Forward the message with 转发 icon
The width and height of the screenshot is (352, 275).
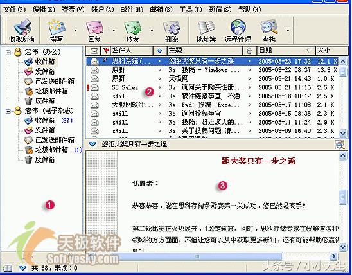(x=132, y=30)
